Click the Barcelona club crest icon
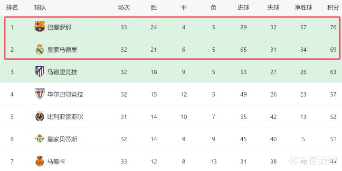 tap(40, 27)
